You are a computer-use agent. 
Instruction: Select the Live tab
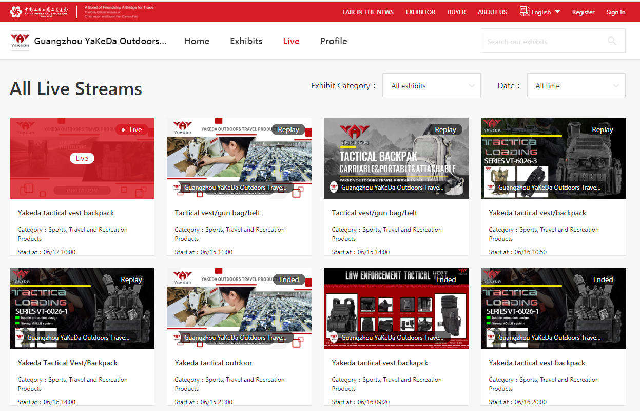point(291,41)
